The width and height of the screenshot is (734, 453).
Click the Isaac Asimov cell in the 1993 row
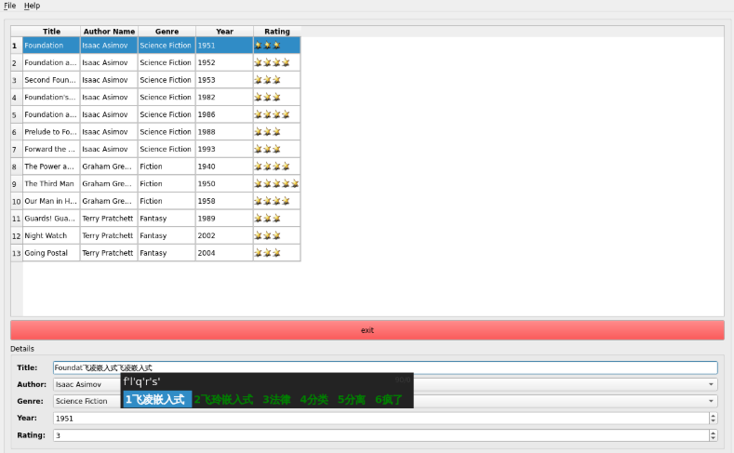109,149
